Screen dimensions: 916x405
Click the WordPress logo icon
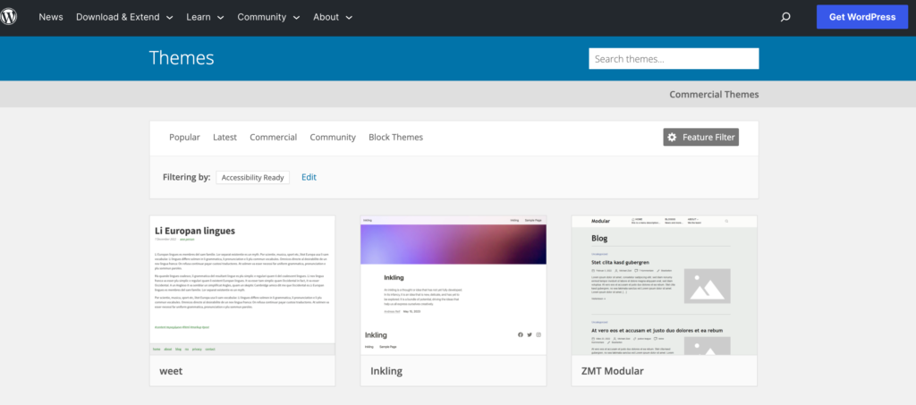coord(10,16)
